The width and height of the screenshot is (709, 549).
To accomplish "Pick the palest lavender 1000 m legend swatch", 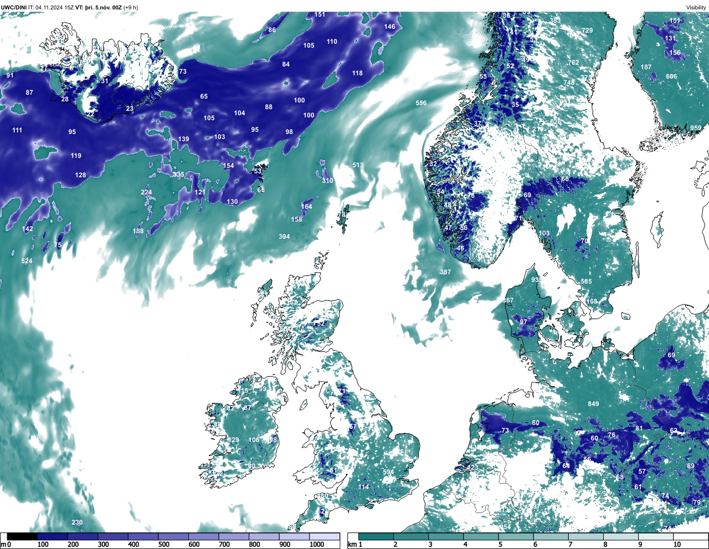I will [325, 536].
